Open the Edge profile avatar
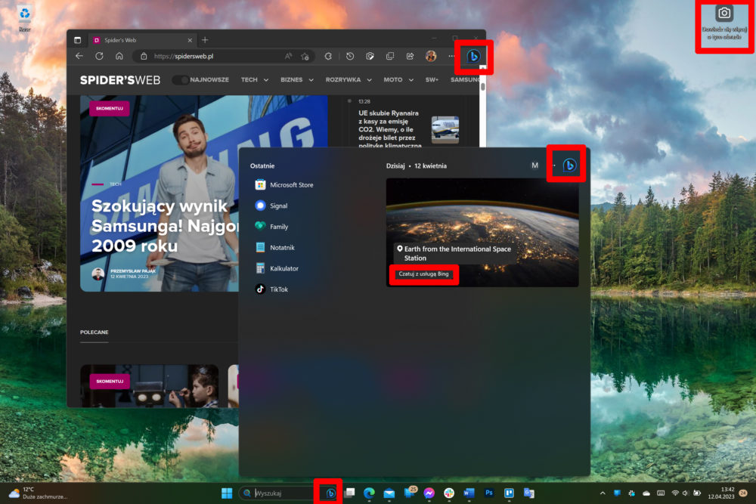 (431, 57)
